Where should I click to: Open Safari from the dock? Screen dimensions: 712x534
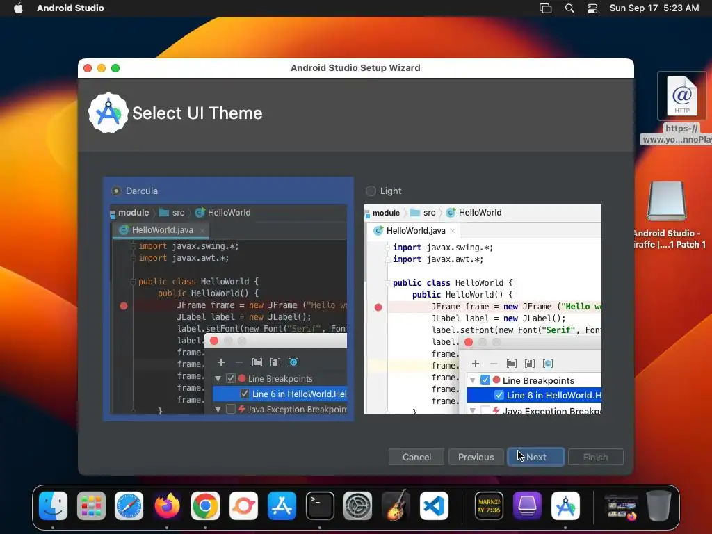tap(129, 506)
